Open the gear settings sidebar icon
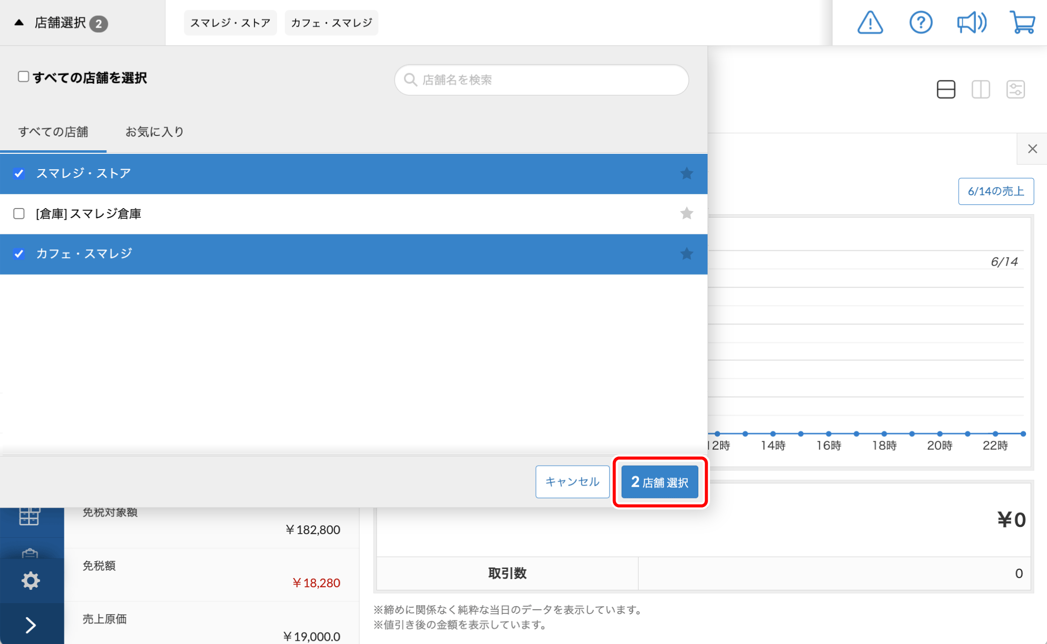1047x644 pixels. pyautogui.click(x=31, y=581)
